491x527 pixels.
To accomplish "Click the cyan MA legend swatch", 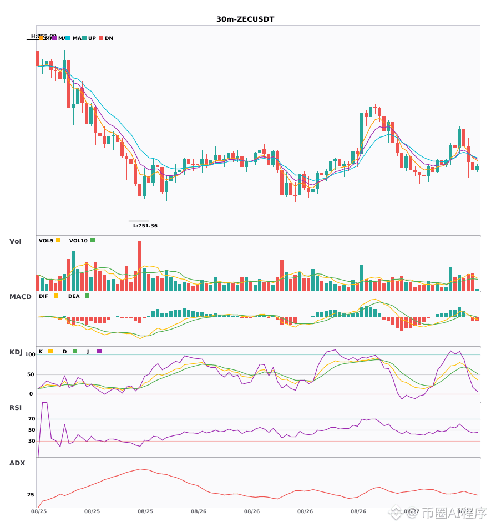I will point(68,38).
